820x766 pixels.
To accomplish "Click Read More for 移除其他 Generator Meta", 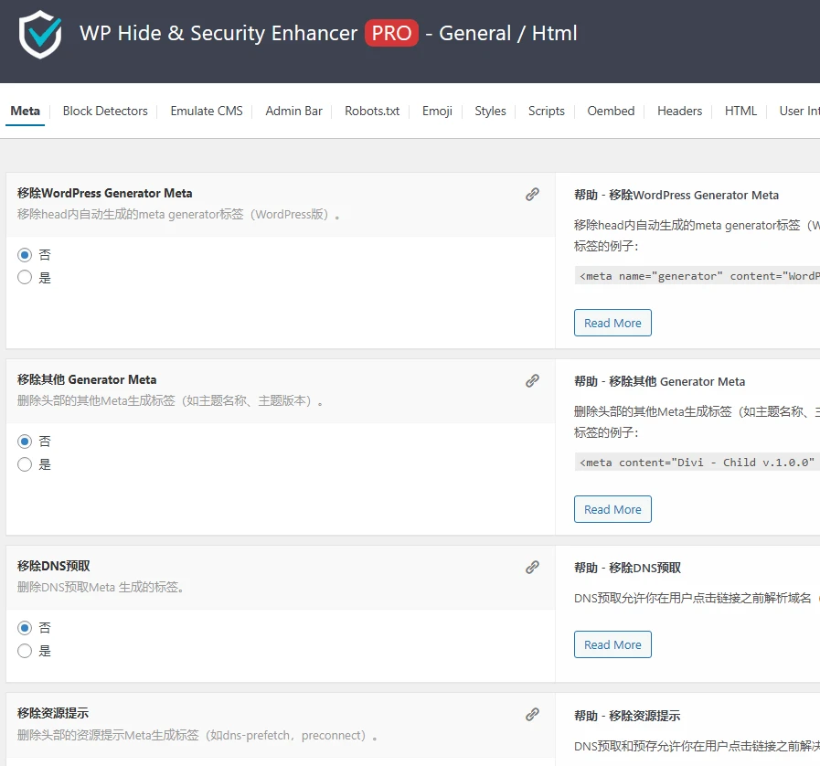I will click(612, 509).
